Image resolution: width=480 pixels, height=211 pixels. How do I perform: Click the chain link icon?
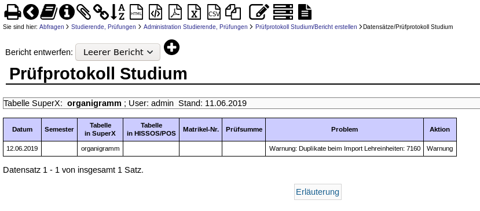pos(101,12)
